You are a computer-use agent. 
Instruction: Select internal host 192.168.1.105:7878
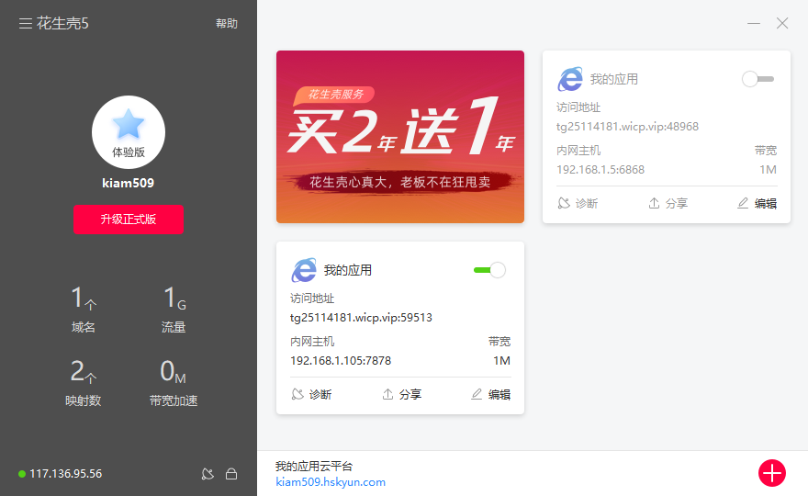click(x=341, y=361)
